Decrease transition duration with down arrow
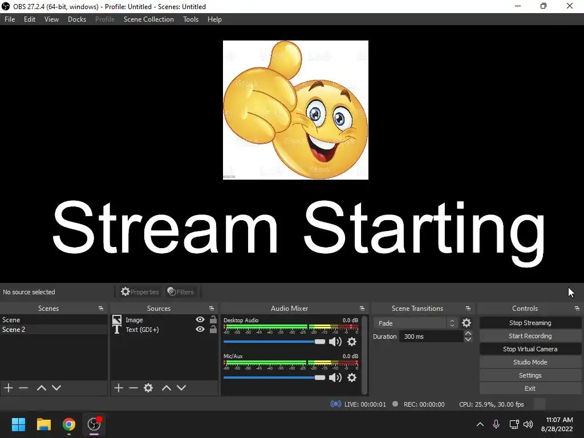The width and height of the screenshot is (584, 438). (x=468, y=339)
